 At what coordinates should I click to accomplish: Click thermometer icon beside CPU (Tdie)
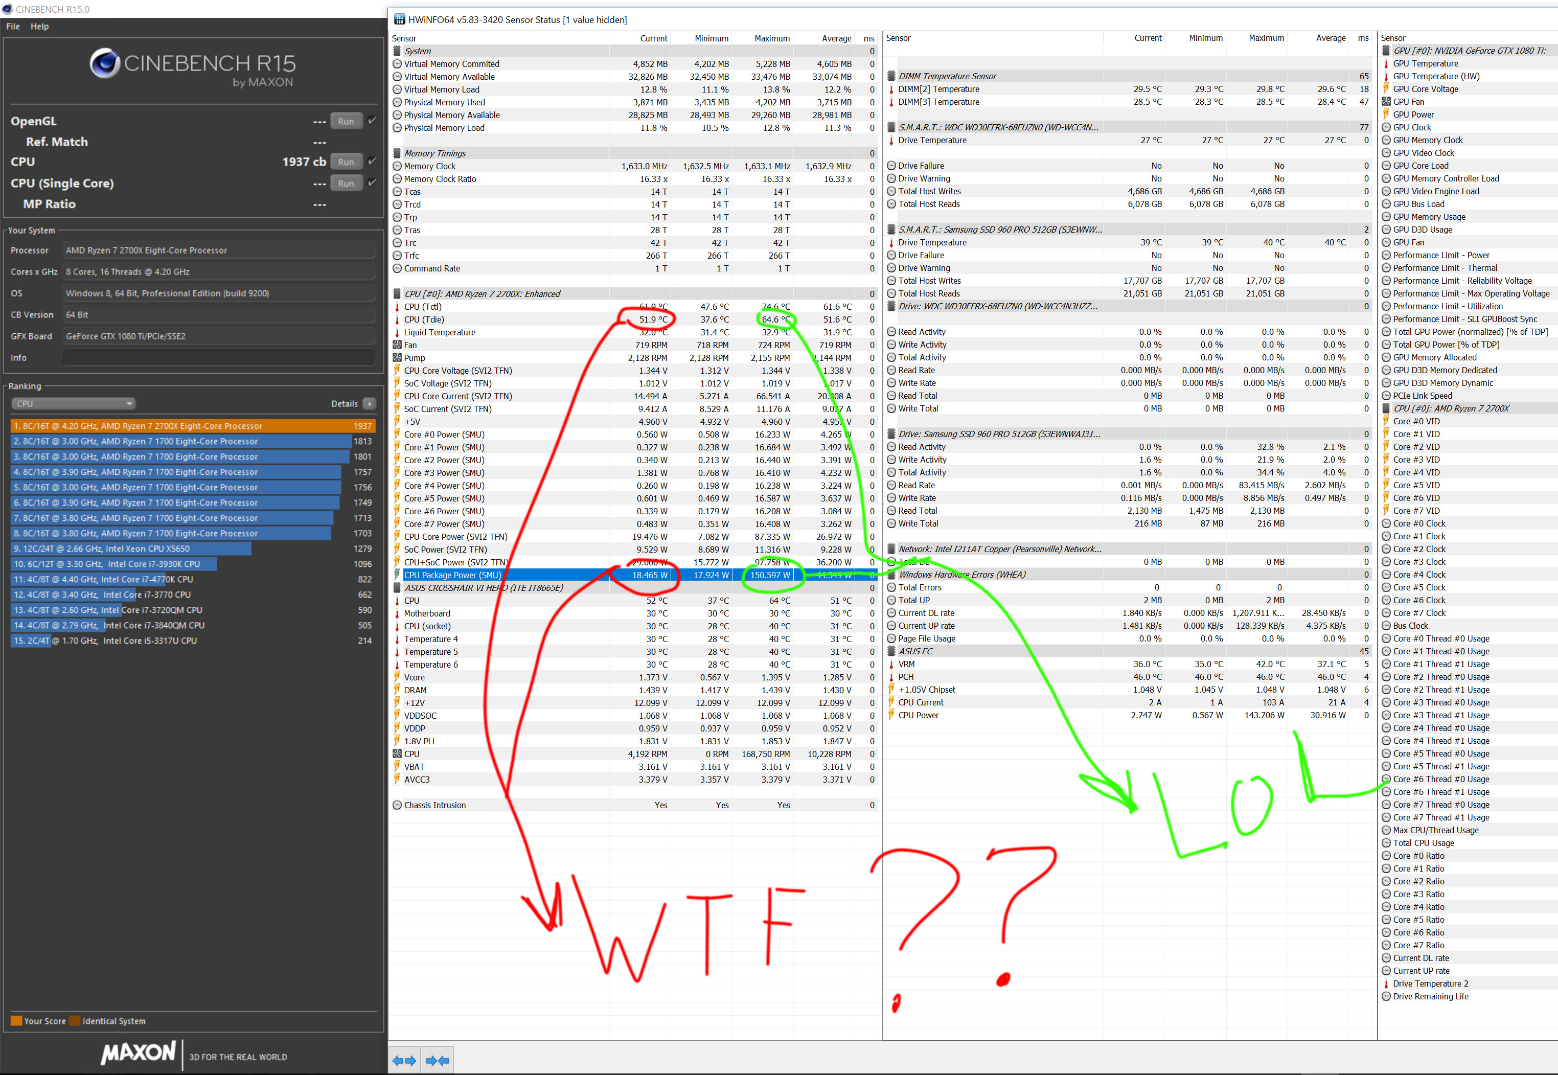pos(397,320)
